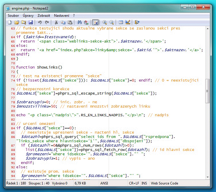This screenshot has width=216, height=192.
Task: Open the ? help menu
Action: (x=74, y=15)
